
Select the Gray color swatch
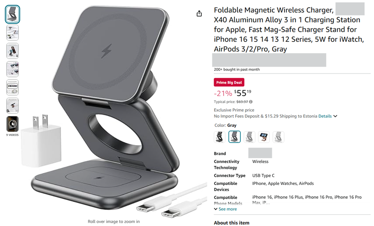(234, 137)
